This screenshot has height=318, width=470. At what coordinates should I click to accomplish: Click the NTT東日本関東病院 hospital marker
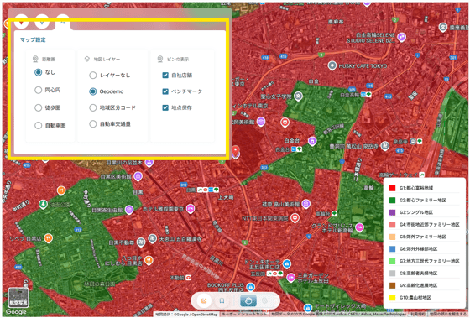[295, 218]
